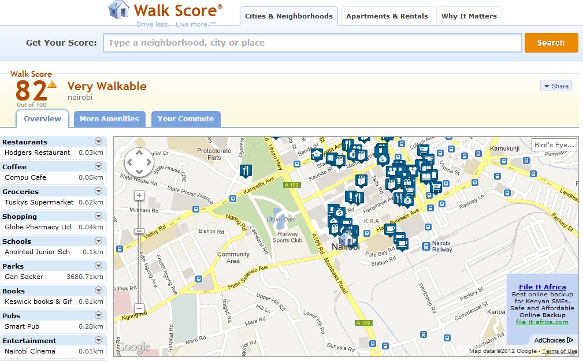Click the isolated shopping bag marker on Taifa Rd
Screen dimensions: 583x361
coord(361,180)
